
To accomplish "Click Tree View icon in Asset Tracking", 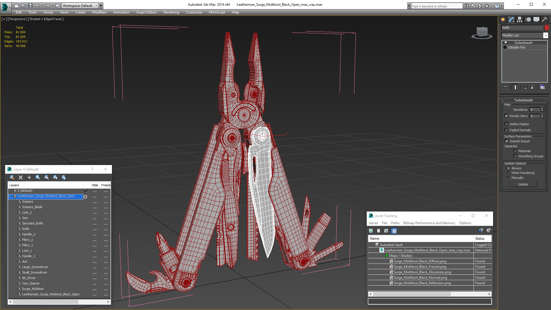I will pos(386,231).
